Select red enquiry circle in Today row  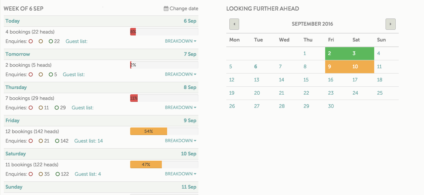click(x=31, y=41)
